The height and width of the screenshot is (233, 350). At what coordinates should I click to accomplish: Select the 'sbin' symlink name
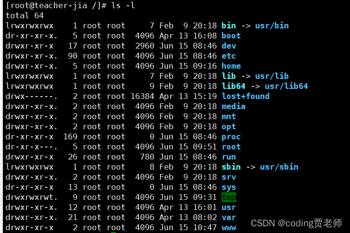[x=231, y=167]
